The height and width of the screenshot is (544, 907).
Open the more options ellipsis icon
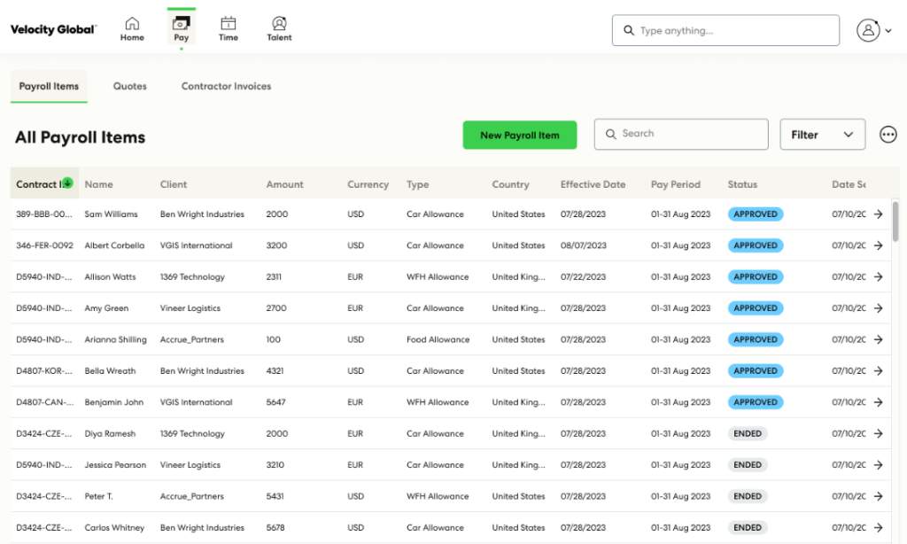pos(888,135)
